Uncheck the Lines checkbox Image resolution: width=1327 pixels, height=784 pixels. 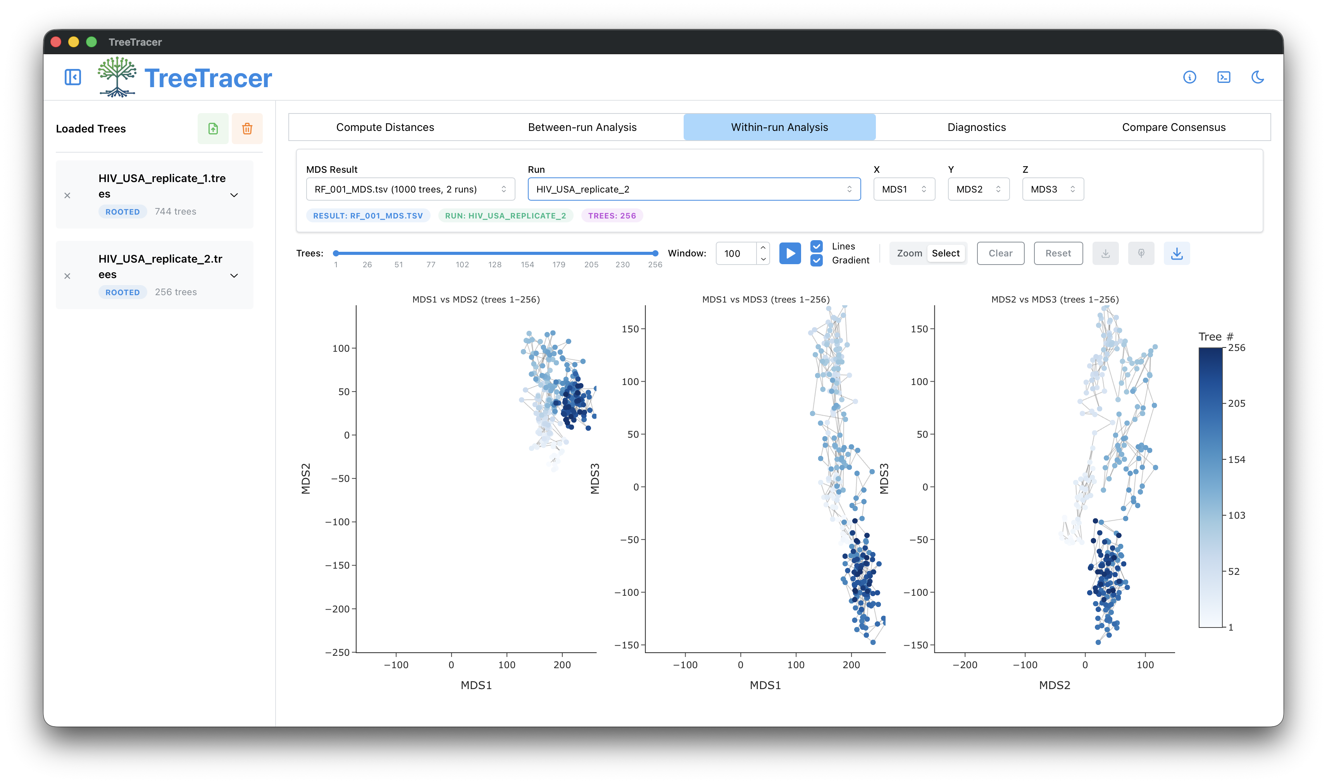pyautogui.click(x=817, y=246)
